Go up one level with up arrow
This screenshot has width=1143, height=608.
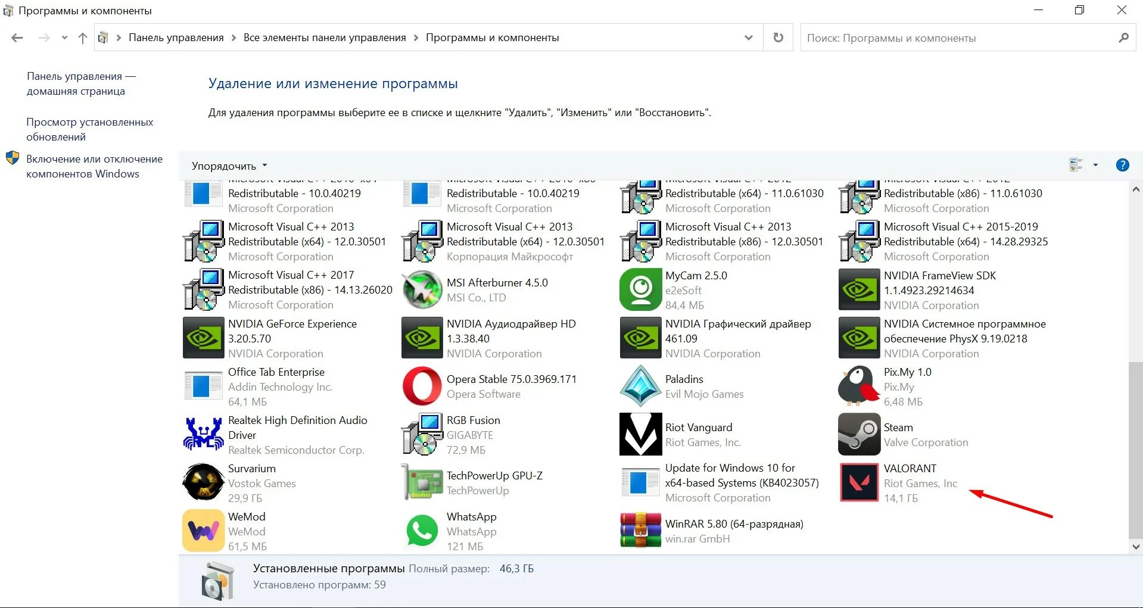[83, 38]
